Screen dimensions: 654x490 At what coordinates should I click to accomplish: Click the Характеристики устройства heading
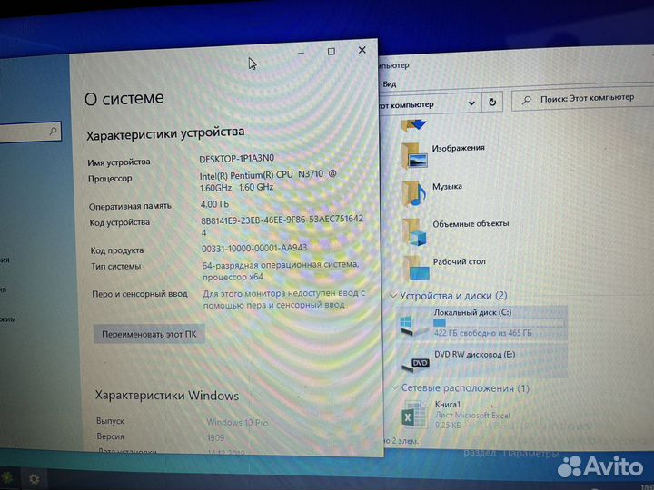165,133
